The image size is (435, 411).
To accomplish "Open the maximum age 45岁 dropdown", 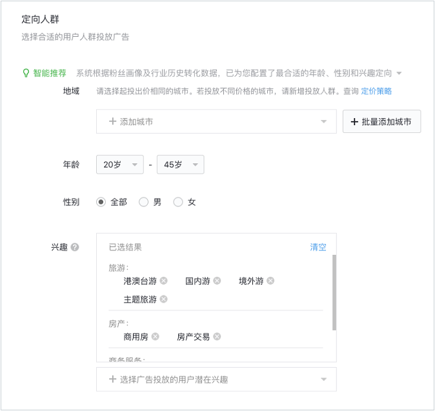I will click(180, 165).
